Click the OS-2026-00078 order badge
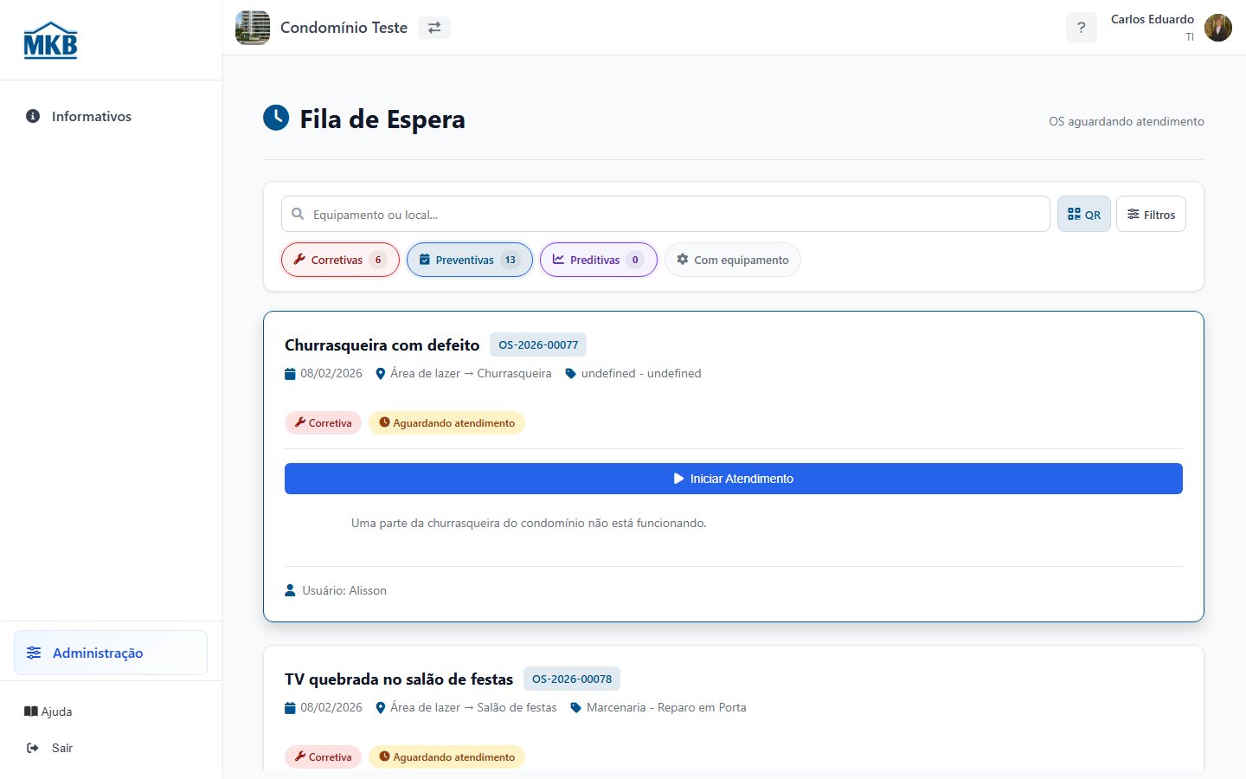This screenshot has height=779, width=1246. point(572,679)
